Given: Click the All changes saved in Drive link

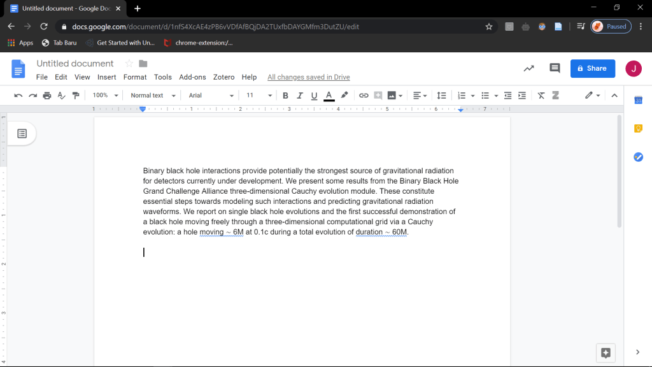Looking at the screenshot, I should click(308, 77).
